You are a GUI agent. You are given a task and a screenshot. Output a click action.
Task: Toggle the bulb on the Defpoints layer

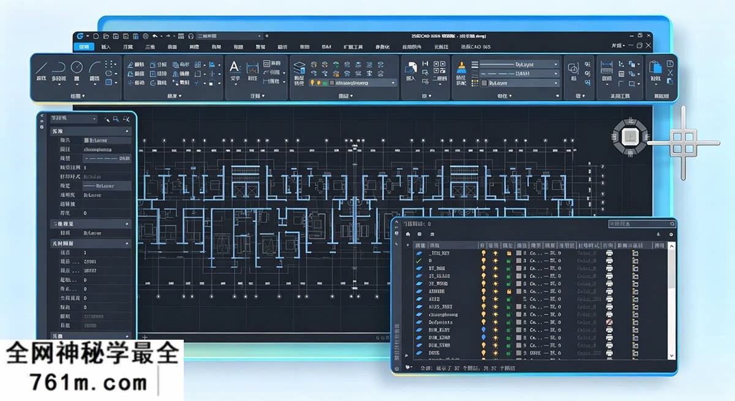[x=483, y=322]
